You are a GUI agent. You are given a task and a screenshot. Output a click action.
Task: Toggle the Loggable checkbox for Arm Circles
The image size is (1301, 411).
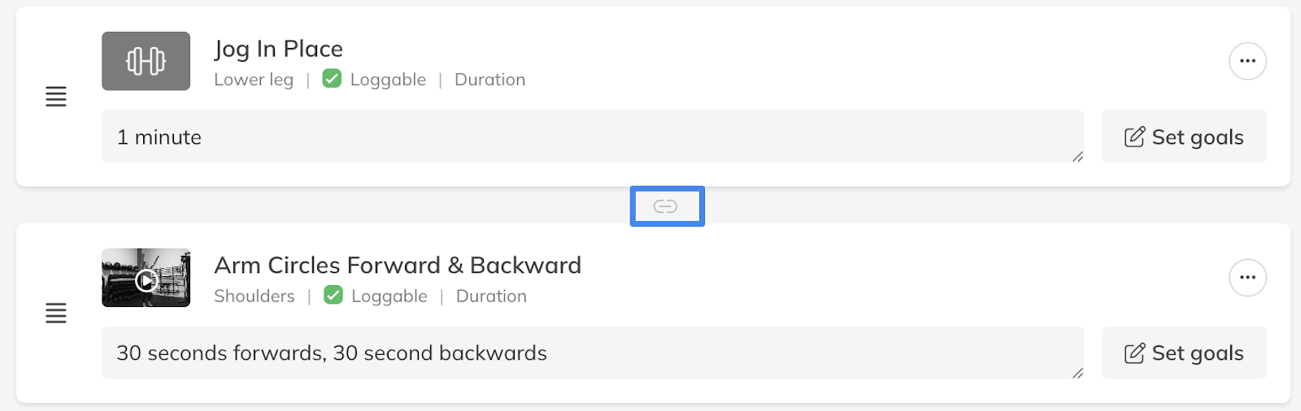coord(333,296)
